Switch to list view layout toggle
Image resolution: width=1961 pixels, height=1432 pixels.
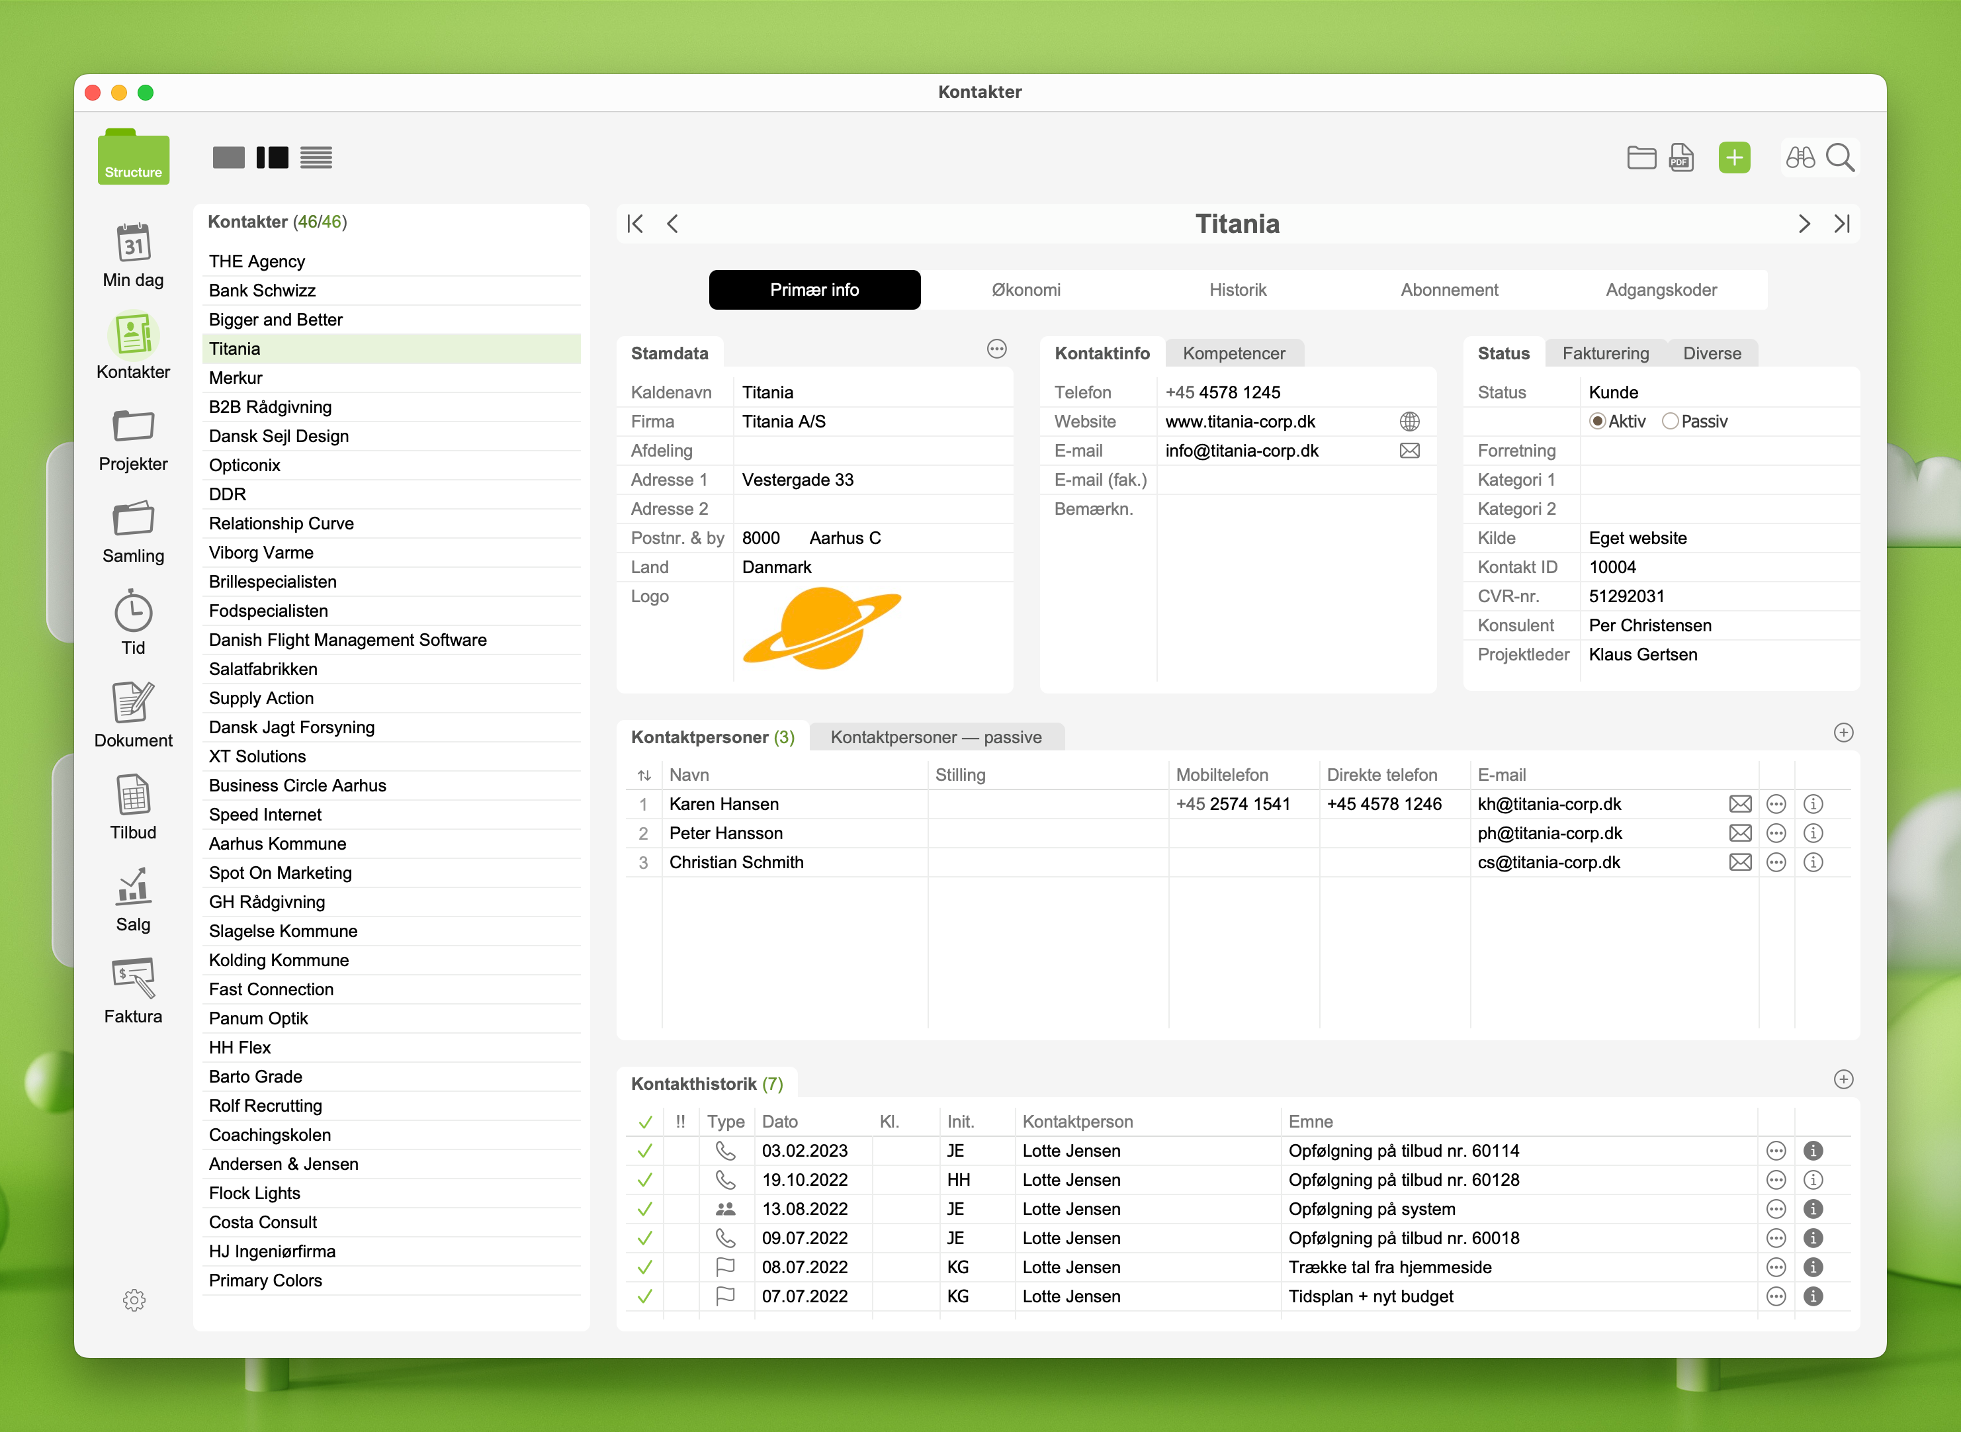click(316, 157)
